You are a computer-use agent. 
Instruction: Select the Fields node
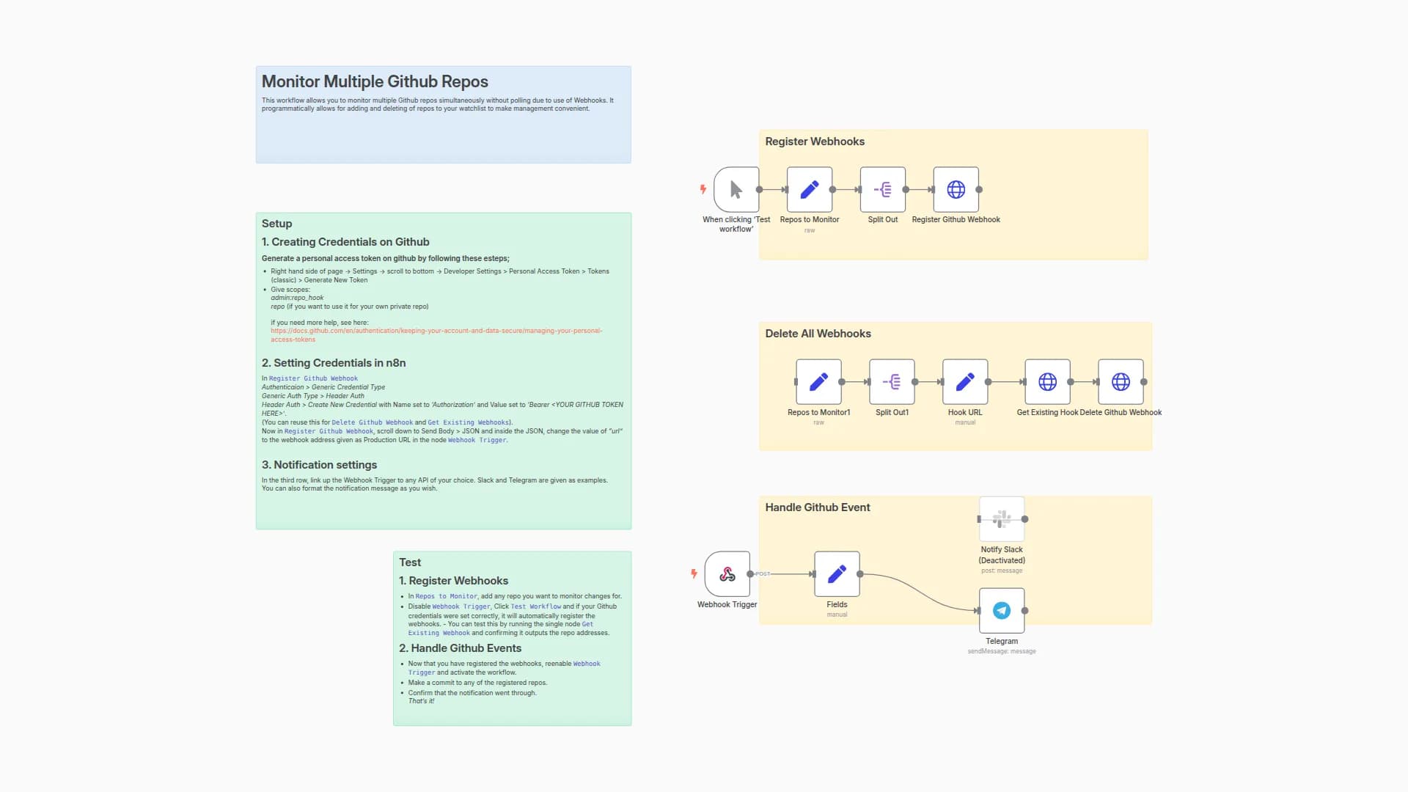[x=837, y=574]
